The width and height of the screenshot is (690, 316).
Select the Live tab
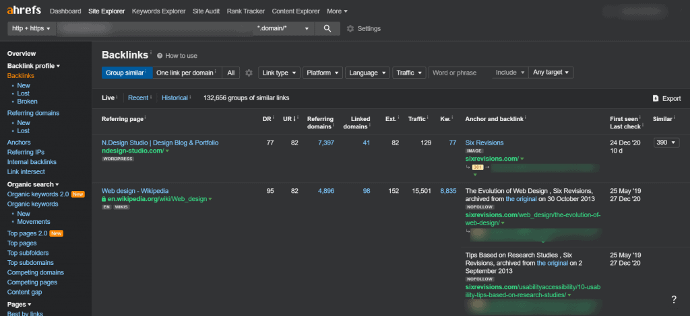108,98
